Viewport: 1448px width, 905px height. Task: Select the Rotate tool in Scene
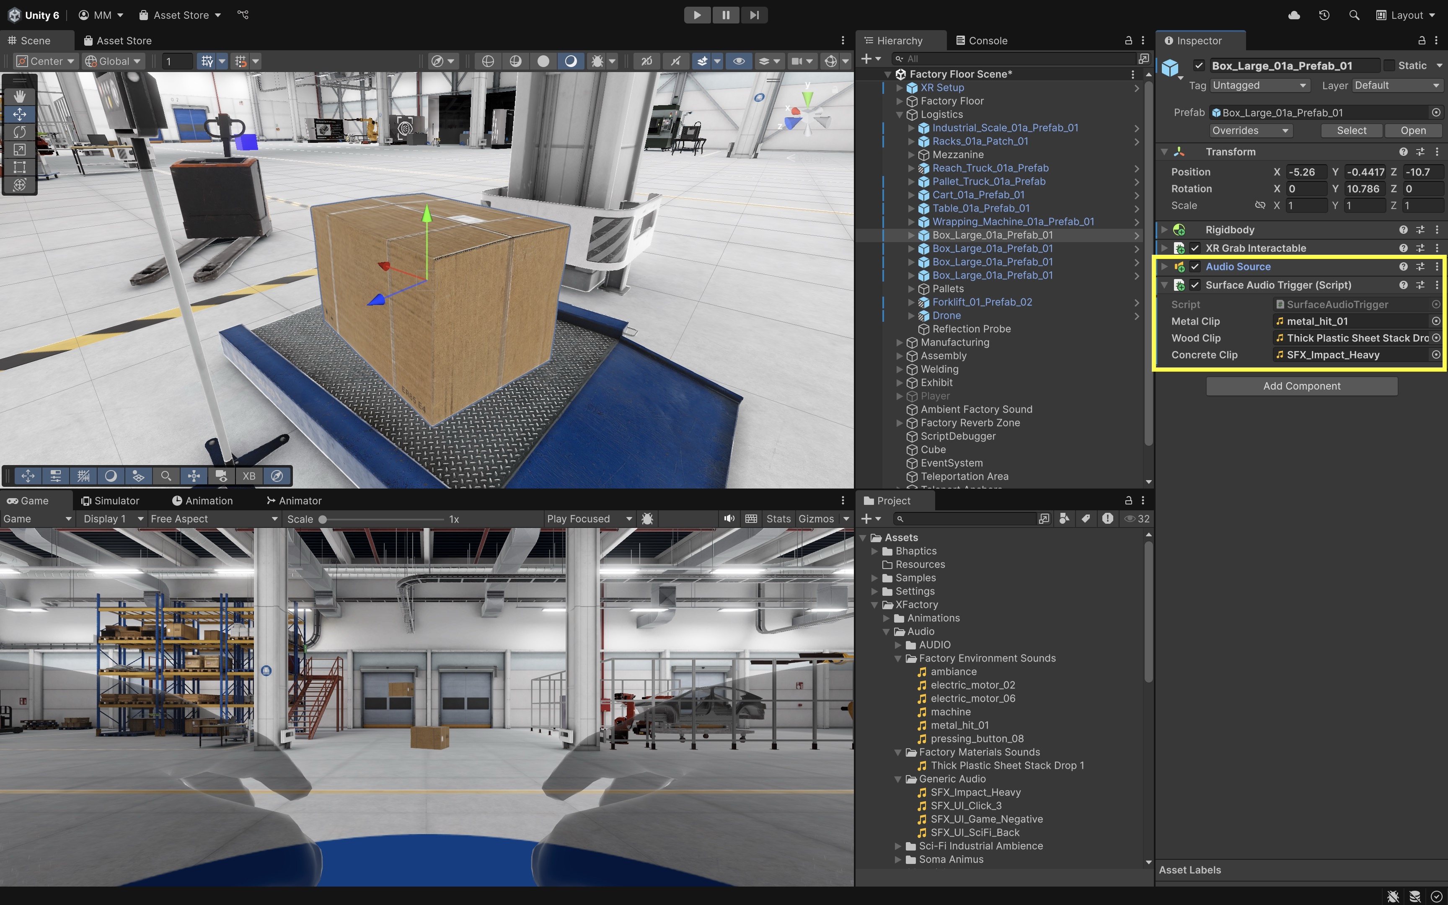pyautogui.click(x=20, y=132)
